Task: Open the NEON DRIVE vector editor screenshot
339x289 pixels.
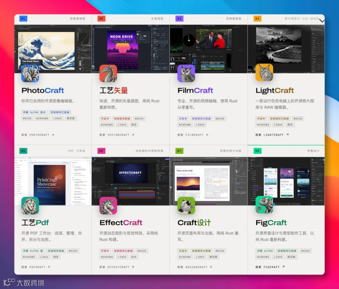Action: [131, 49]
